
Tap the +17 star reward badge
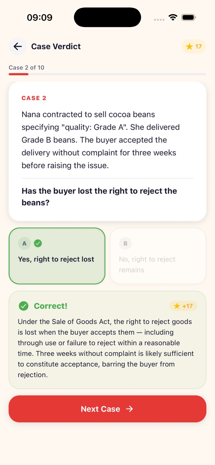(x=183, y=306)
